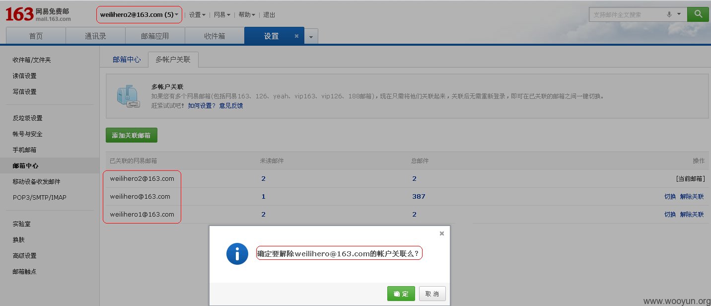Open 手机邮箱 in sidebar
The width and height of the screenshot is (711, 306).
tap(24, 150)
